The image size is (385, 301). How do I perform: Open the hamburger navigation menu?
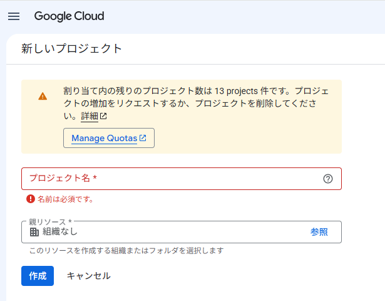(x=14, y=16)
